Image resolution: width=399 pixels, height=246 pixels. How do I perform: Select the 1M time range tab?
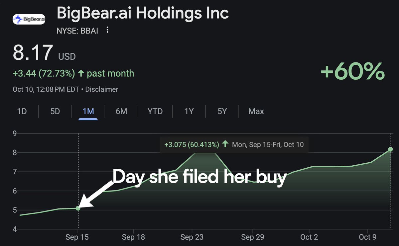point(88,111)
